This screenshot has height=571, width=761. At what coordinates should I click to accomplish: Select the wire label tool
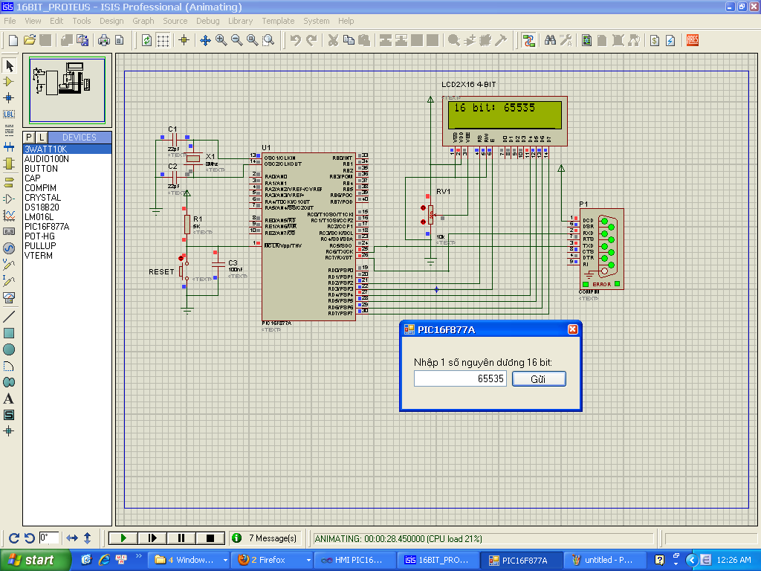9,114
